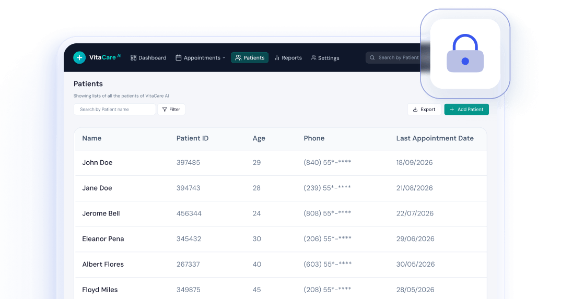Screen dimensions: 561x299
Task: Sort by the Patient ID column header
Action: 193,138
